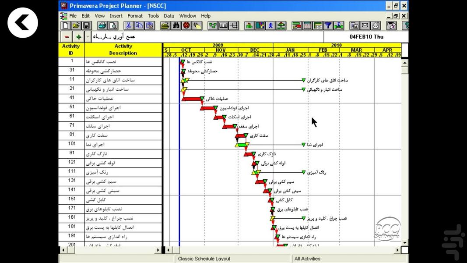Click the envelope Send Mail icon
This screenshot has height=263, width=467.
coord(365,26)
